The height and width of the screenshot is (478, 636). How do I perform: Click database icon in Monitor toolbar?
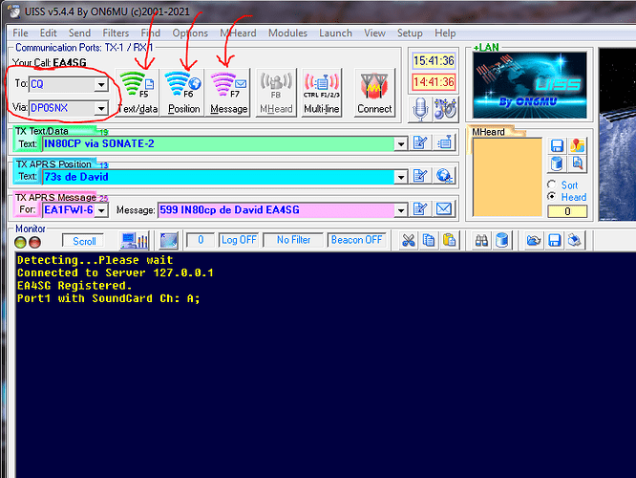(x=501, y=240)
